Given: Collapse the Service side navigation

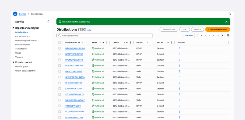Looking at the screenshot, I should pos(48,21).
